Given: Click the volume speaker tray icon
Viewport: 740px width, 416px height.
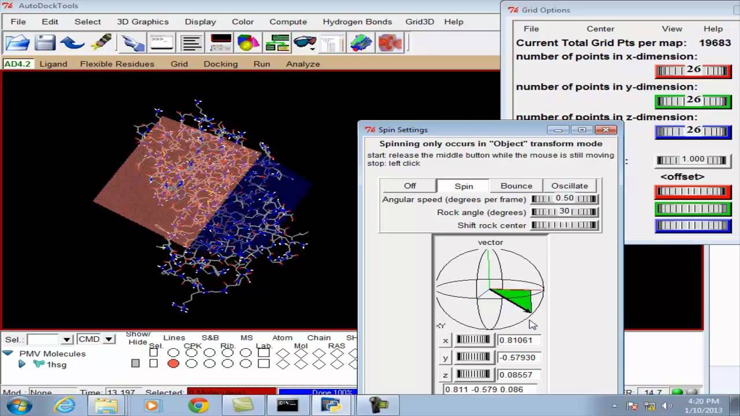Looking at the screenshot, I should click(x=667, y=406).
